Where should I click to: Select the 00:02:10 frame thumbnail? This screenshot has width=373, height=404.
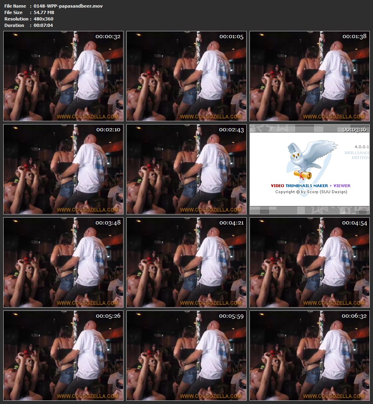pyautogui.click(x=63, y=169)
